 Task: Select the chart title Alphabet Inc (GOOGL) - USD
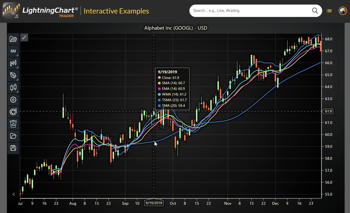176,28
